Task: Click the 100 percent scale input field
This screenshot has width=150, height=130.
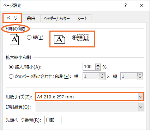Action: (89, 67)
